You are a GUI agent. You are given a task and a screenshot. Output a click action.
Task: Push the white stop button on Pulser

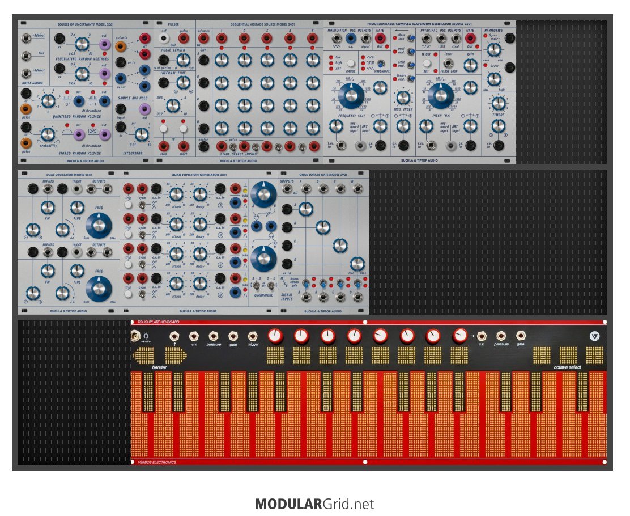point(164,129)
